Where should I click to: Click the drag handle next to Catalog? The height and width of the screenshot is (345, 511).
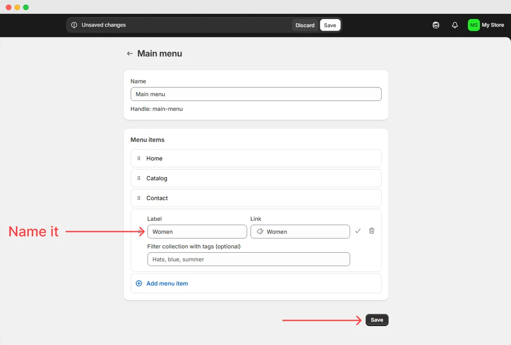(138, 178)
